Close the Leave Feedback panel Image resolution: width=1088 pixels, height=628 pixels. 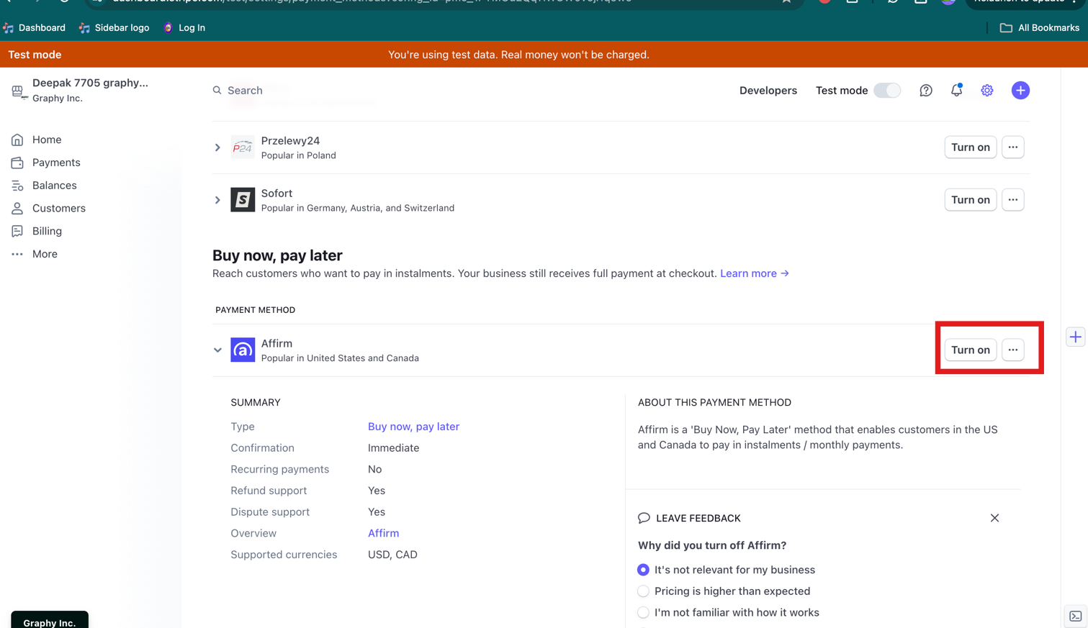(994, 518)
